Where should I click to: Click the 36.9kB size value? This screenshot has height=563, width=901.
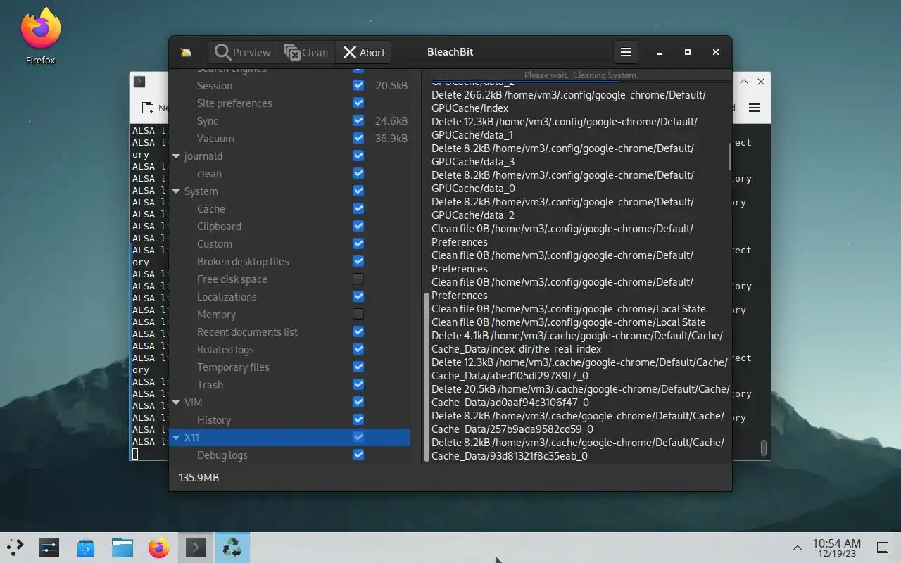click(391, 138)
